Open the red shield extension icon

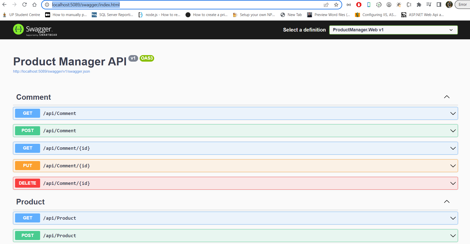click(359, 5)
